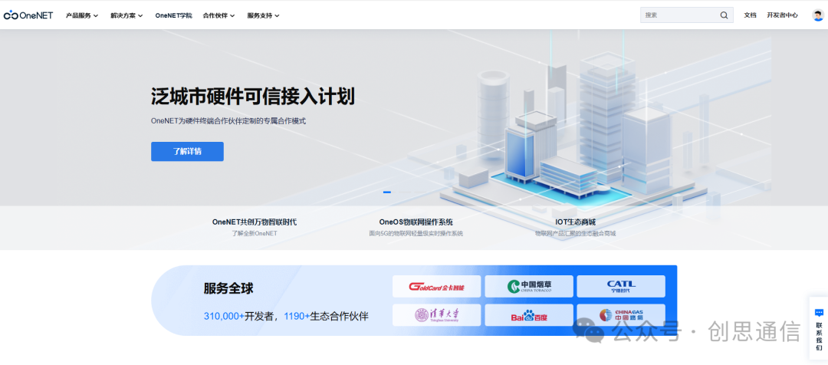The width and height of the screenshot is (828, 365).
Task: Open the user avatar icon
Action: point(817,15)
